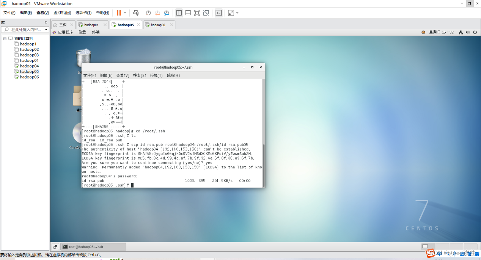Viewport: 481px width, 260px height.
Task: Maximize the root@hadoop05 terminal window
Action: 252,67
